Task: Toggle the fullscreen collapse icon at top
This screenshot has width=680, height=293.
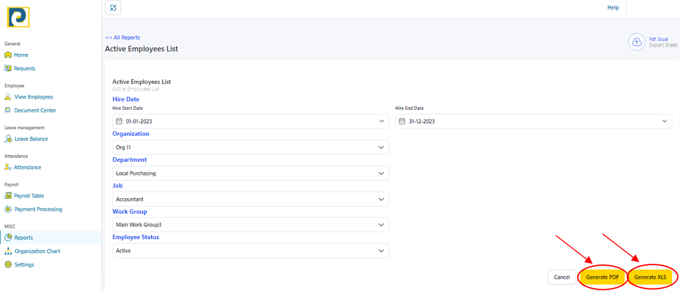Action: (x=113, y=8)
